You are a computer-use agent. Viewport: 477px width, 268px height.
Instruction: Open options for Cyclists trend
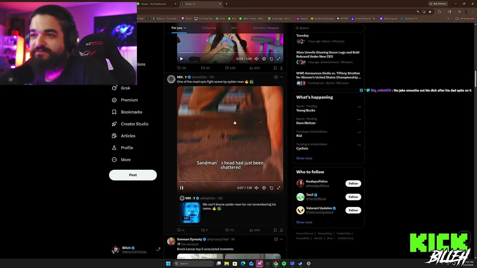[359, 145]
